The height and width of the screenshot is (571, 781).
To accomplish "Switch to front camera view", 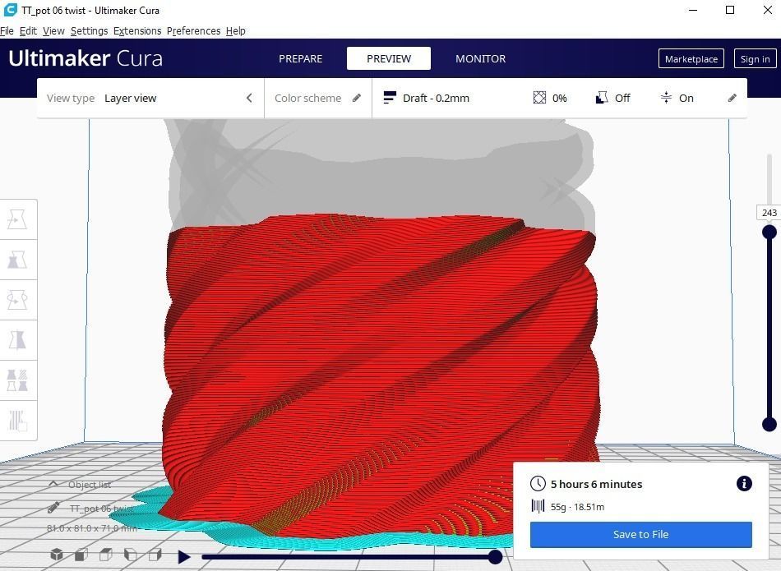I will [81, 555].
